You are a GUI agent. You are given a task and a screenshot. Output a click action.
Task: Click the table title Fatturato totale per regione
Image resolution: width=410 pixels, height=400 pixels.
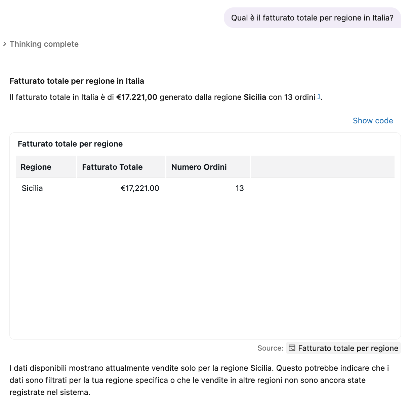tap(70, 144)
